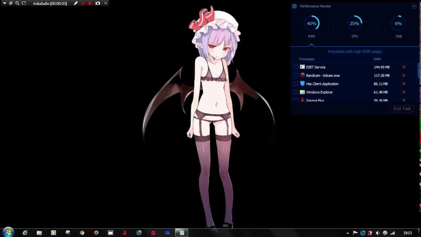The image size is (421, 237).
Task: Launch Firefox from the taskbar
Action: click(x=96, y=233)
